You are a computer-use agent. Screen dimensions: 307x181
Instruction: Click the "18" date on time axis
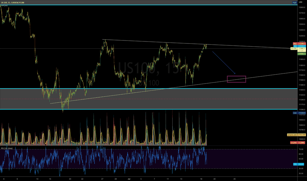coord(201,179)
